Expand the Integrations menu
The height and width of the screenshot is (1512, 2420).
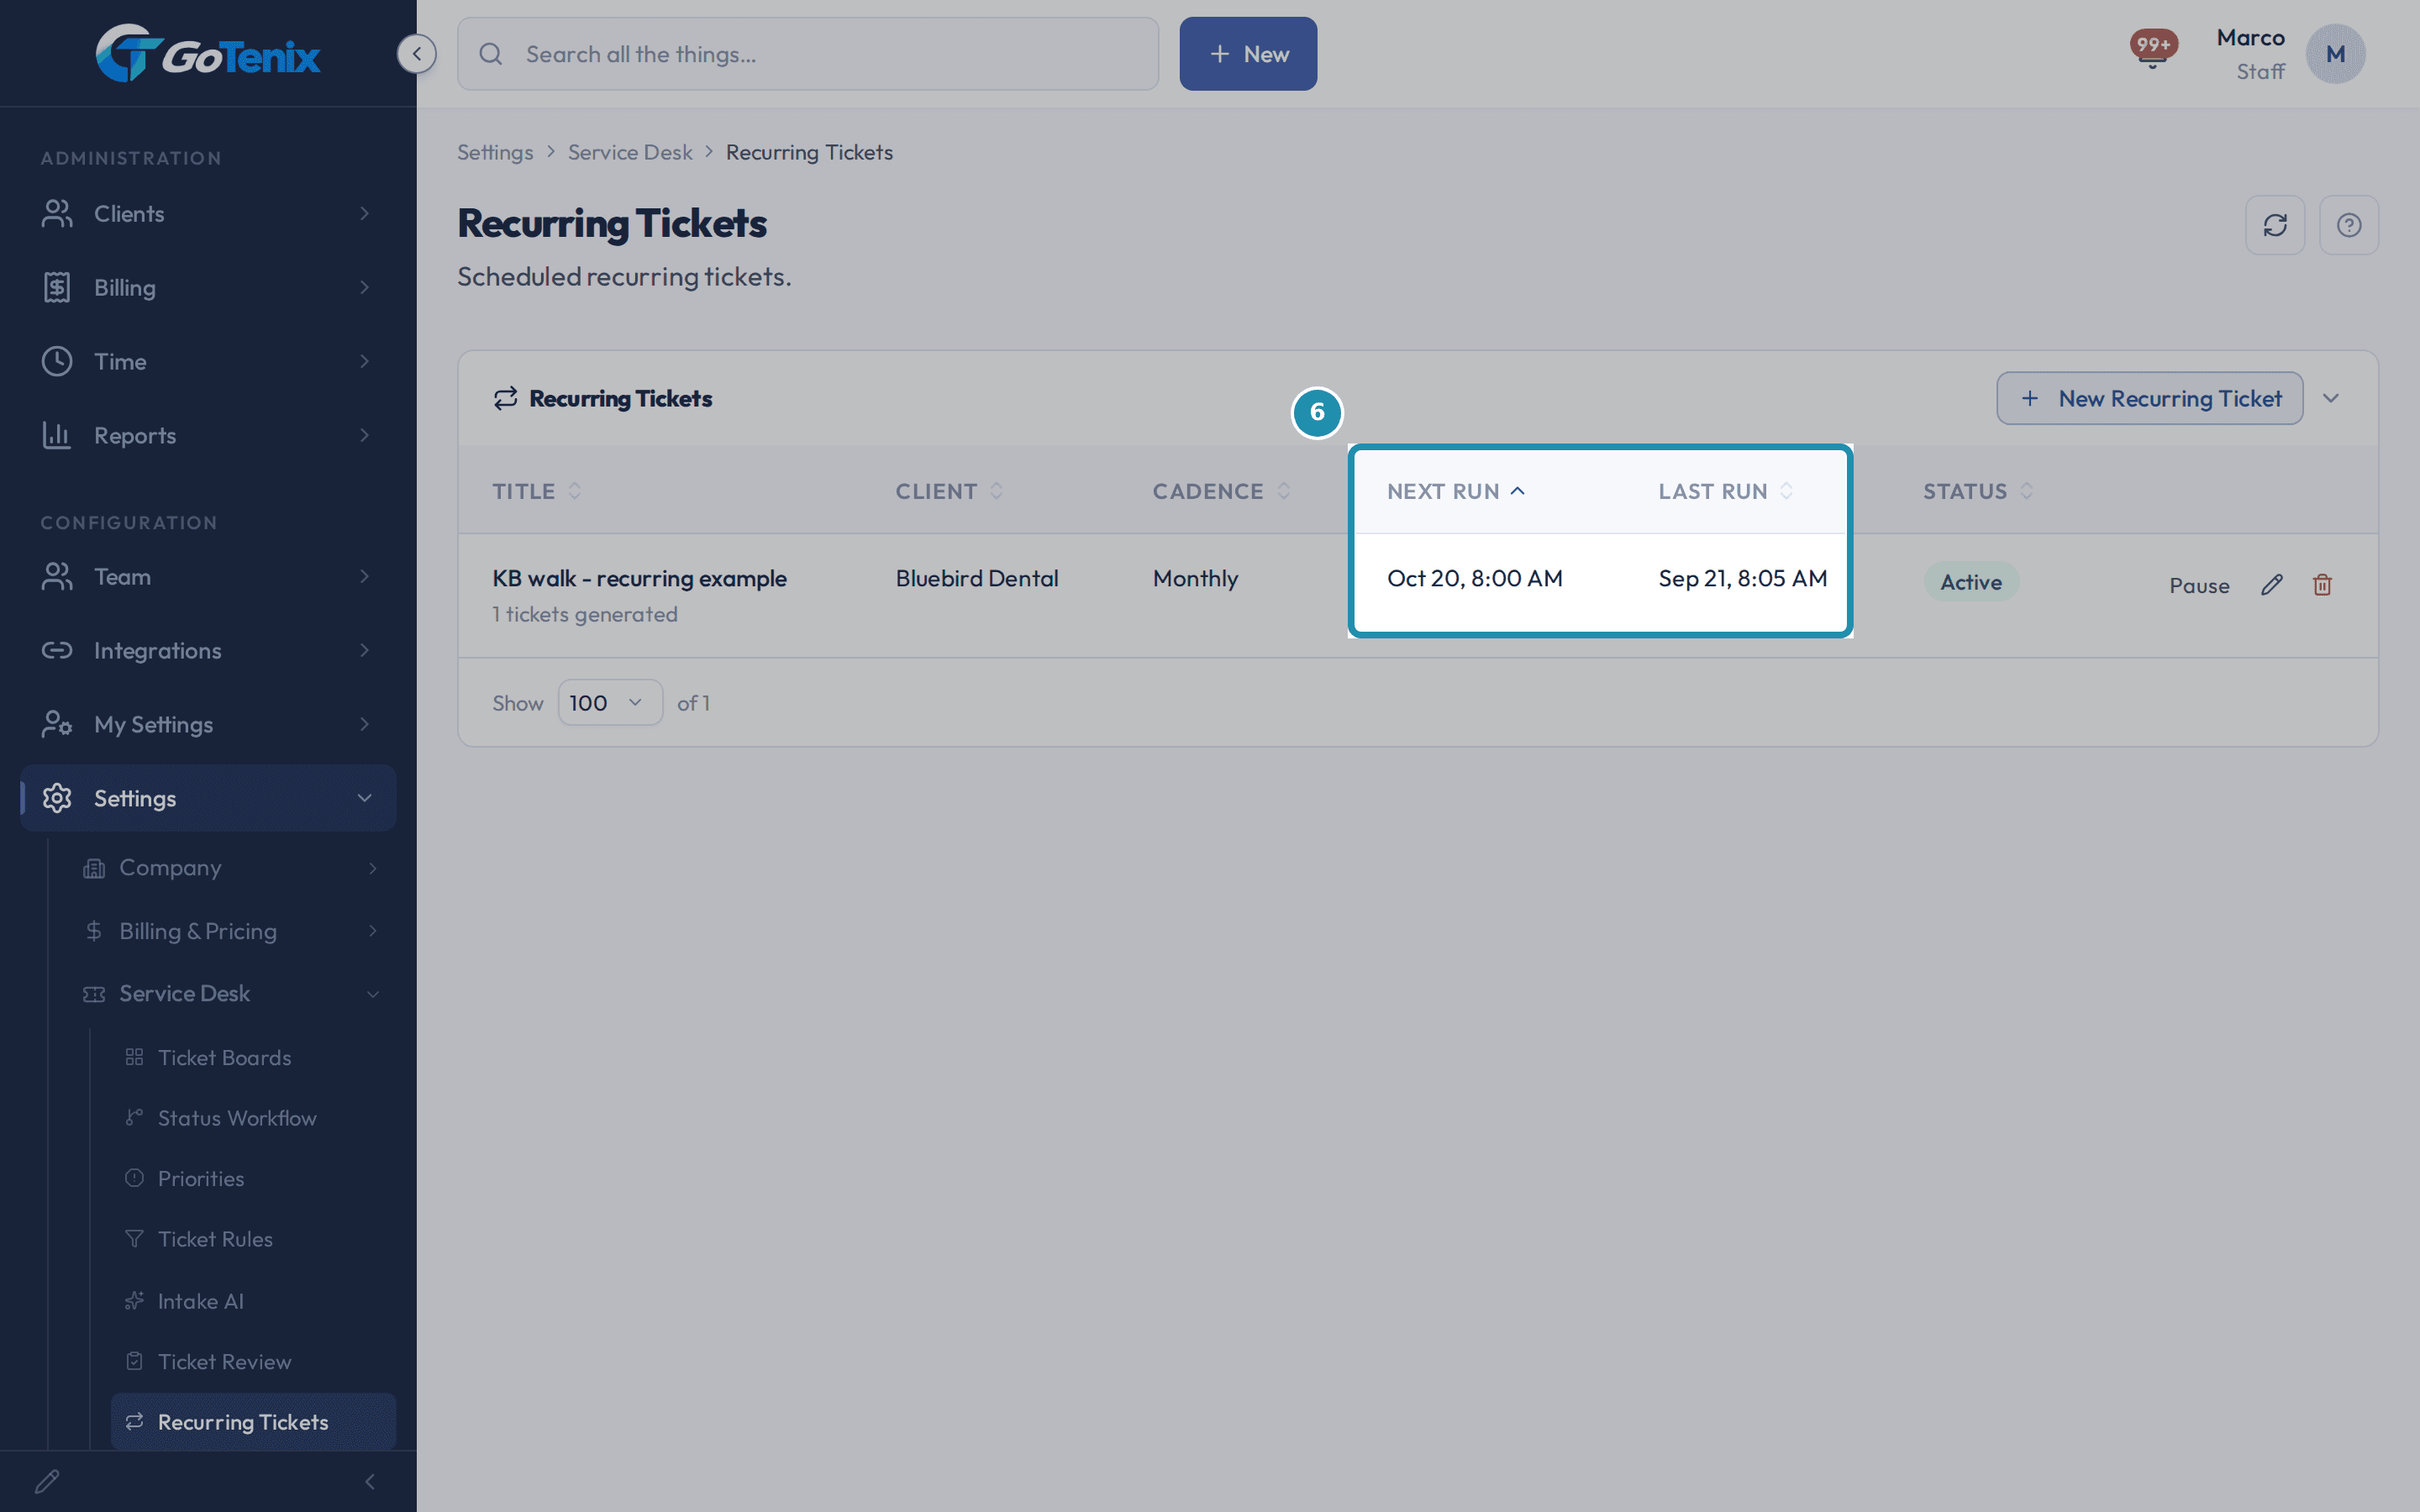208,650
